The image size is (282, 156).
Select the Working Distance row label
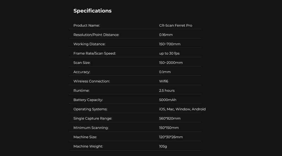90,44
